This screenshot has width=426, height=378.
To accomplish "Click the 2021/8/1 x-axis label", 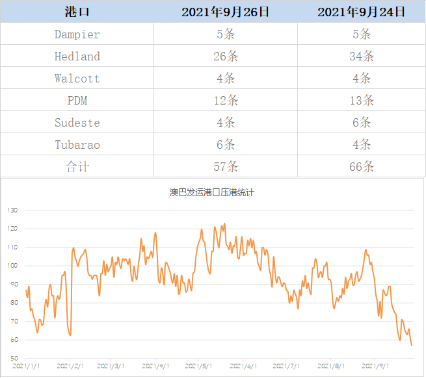I will tap(331, 366).
